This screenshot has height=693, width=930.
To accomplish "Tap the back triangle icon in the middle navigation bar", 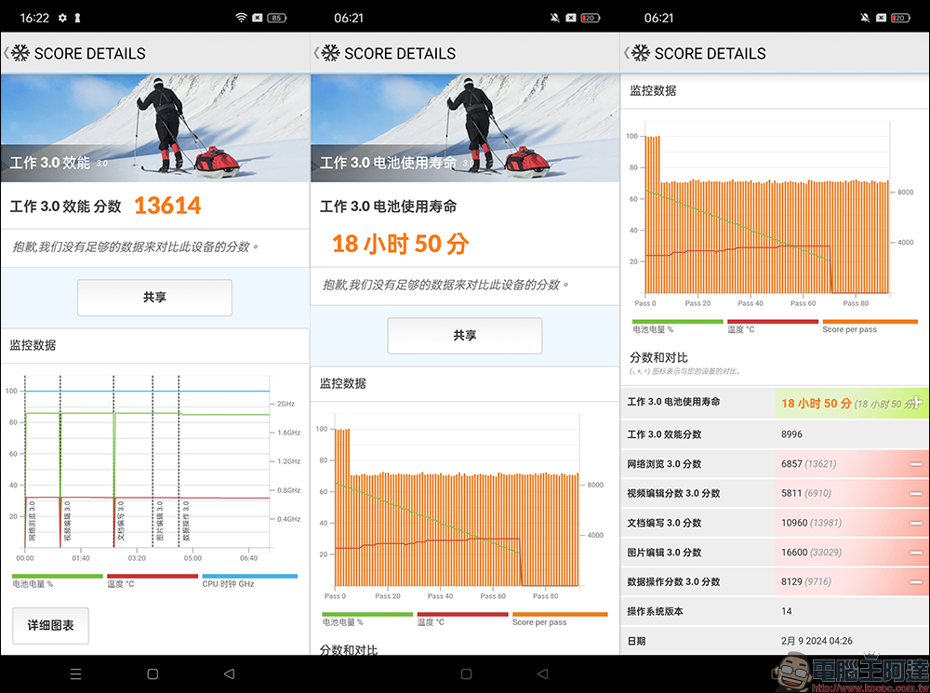I will (x=543, y=674).
